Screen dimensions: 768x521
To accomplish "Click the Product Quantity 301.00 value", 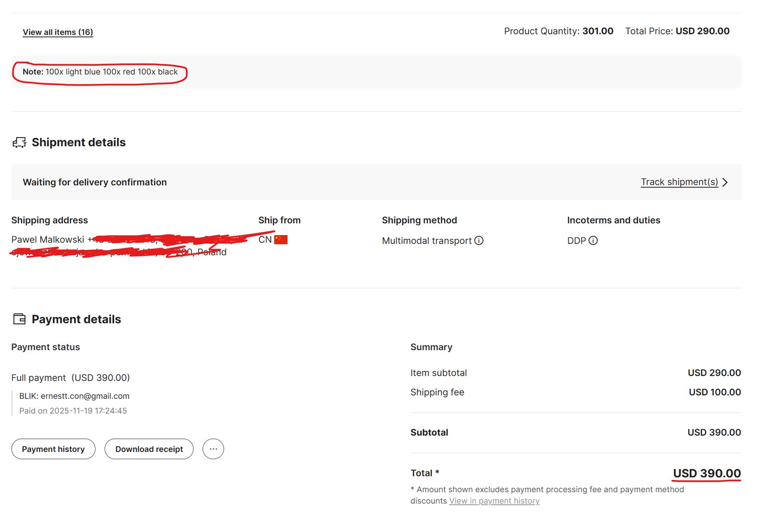I will coord(597,31).
